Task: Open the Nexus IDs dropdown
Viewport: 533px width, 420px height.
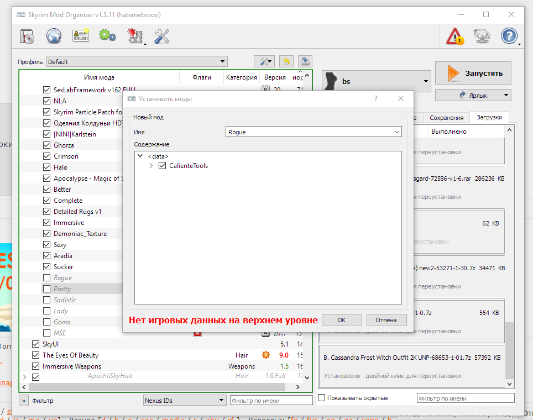Action: pos(185,400)
